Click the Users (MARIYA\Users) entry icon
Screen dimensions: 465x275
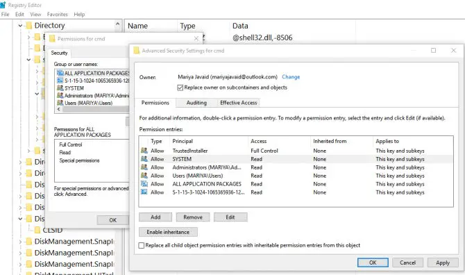click(144, 175)
